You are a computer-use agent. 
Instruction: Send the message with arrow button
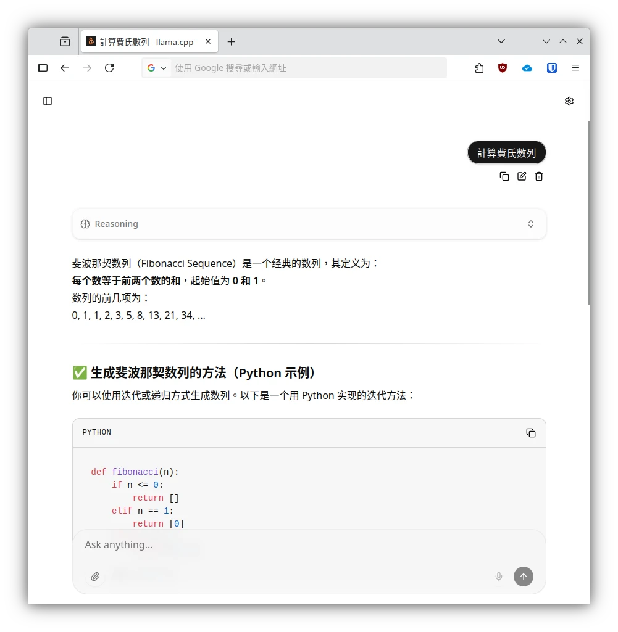click(523, 577)
